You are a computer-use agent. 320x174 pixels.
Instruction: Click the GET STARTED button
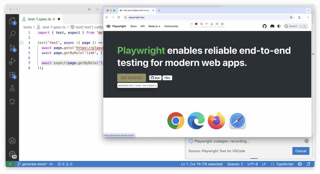click(x=132, y=78)
